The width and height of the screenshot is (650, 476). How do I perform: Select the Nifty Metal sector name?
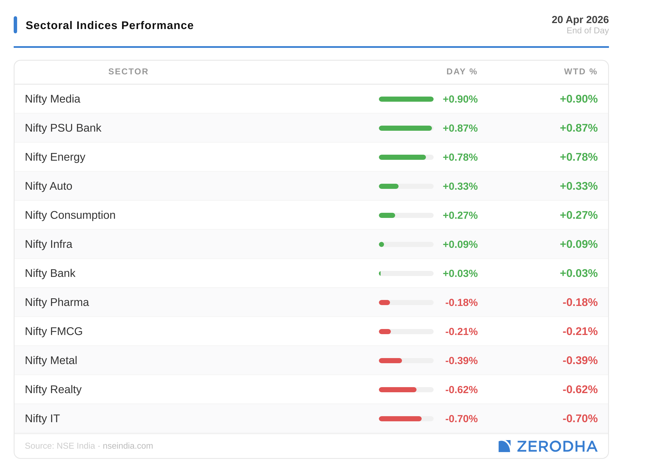click(x=51, y=360)
